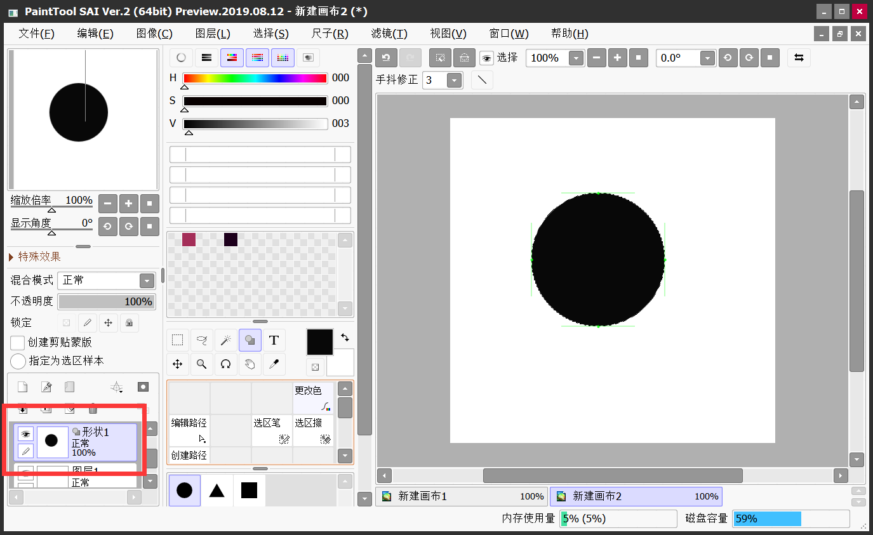Select the rectangular selection tool
The width and height of the screenshot is (873, 535).
tap(178, 341)
